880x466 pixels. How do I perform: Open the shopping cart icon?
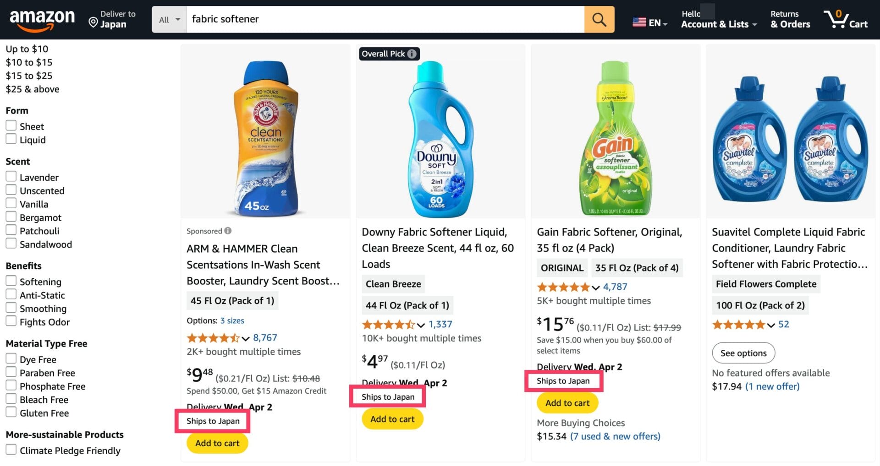[836, 19]
